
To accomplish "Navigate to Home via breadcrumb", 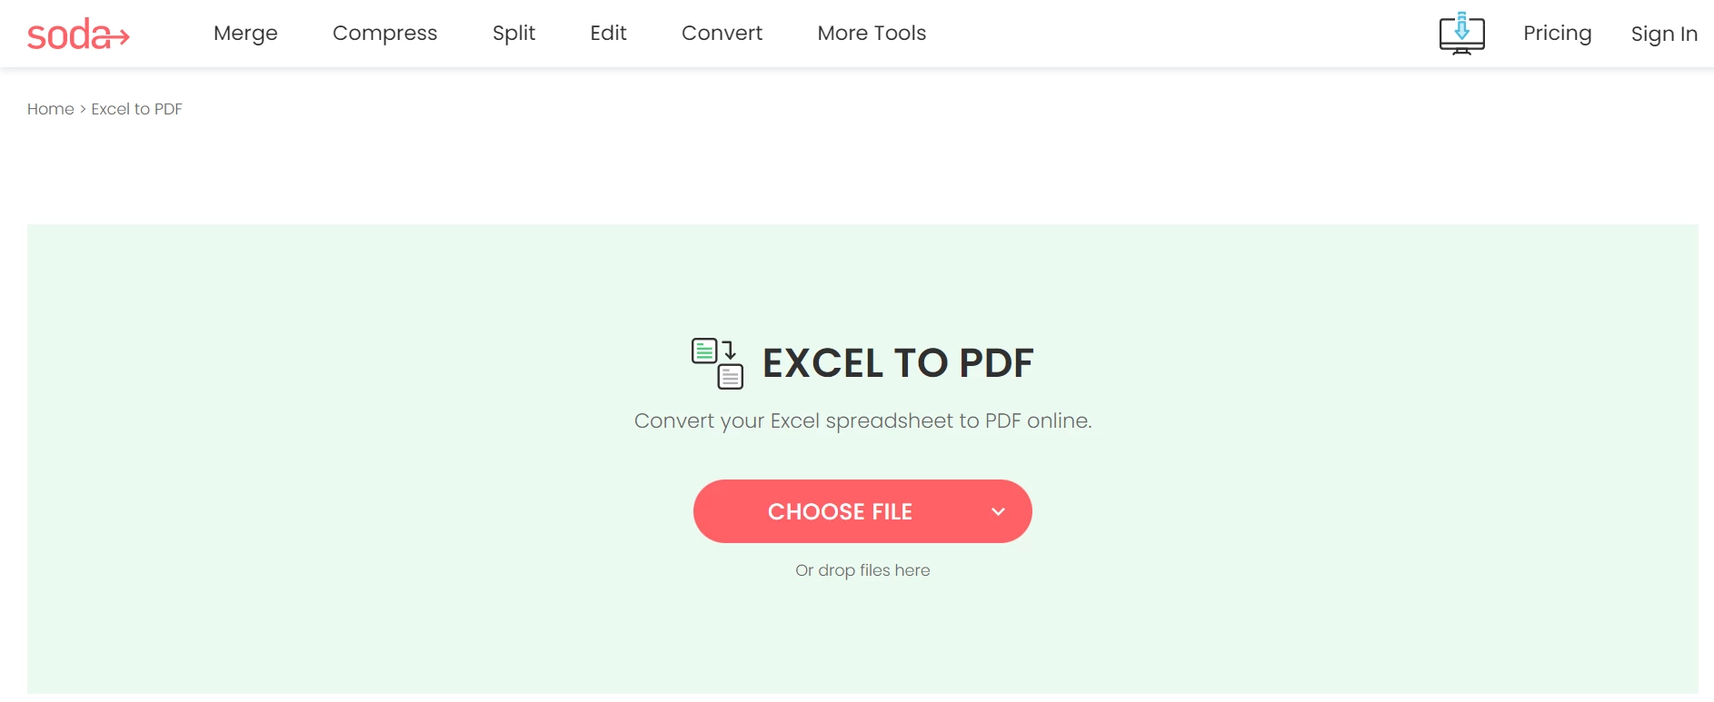I will click(x=51, y=109).
